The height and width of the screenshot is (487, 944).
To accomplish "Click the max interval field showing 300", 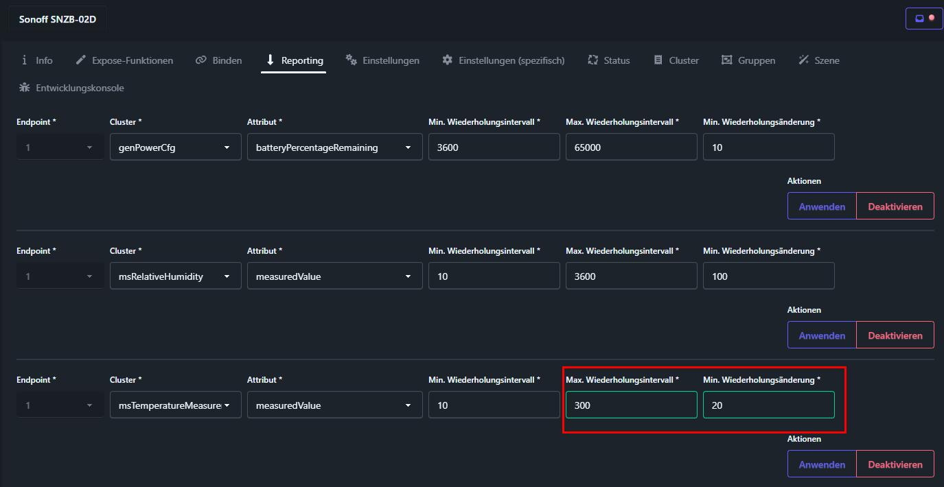I will click(x=631, y=405).
